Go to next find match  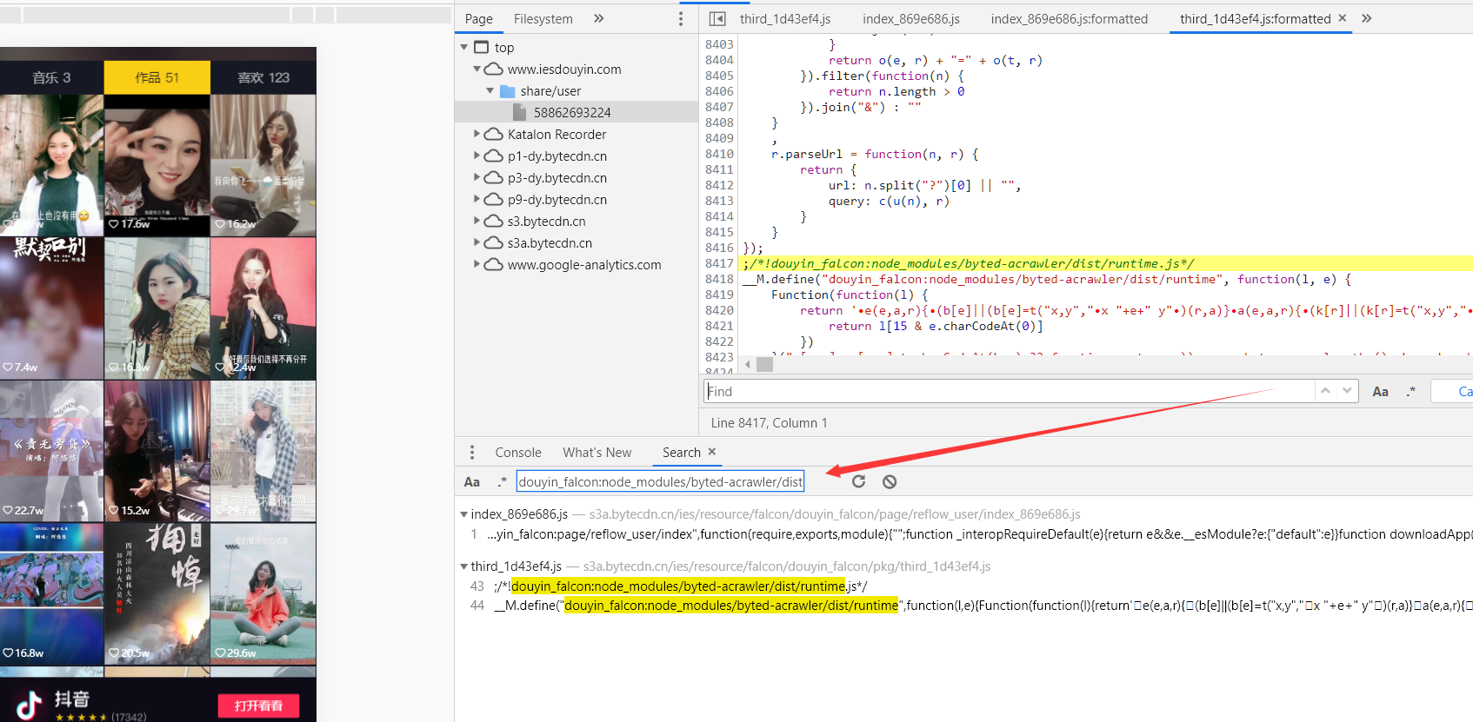click(x=1347, y=391)
